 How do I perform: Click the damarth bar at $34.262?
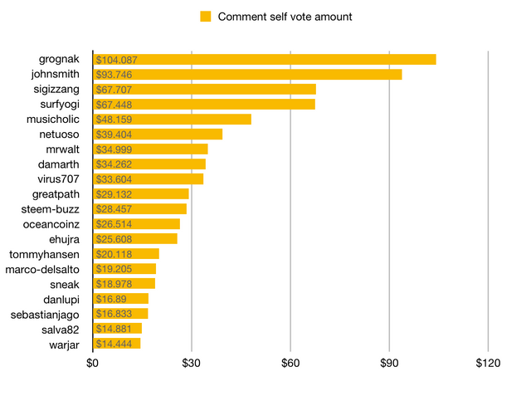pos(149,164)
